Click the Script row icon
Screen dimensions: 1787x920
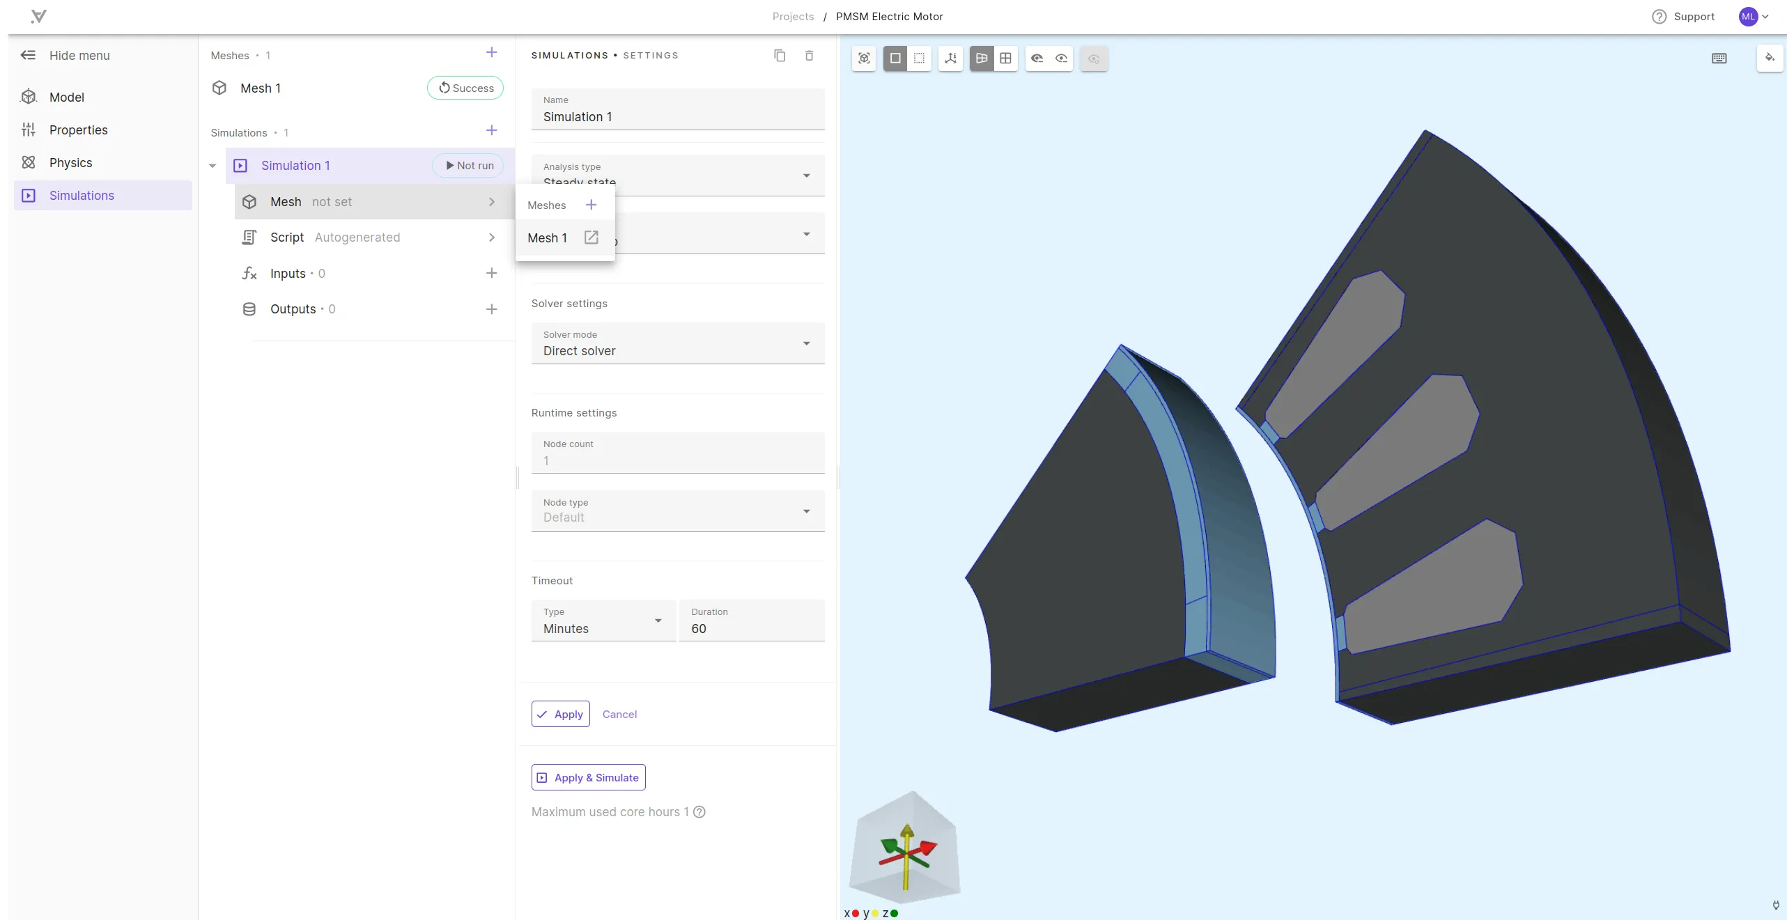click(249, 237)
